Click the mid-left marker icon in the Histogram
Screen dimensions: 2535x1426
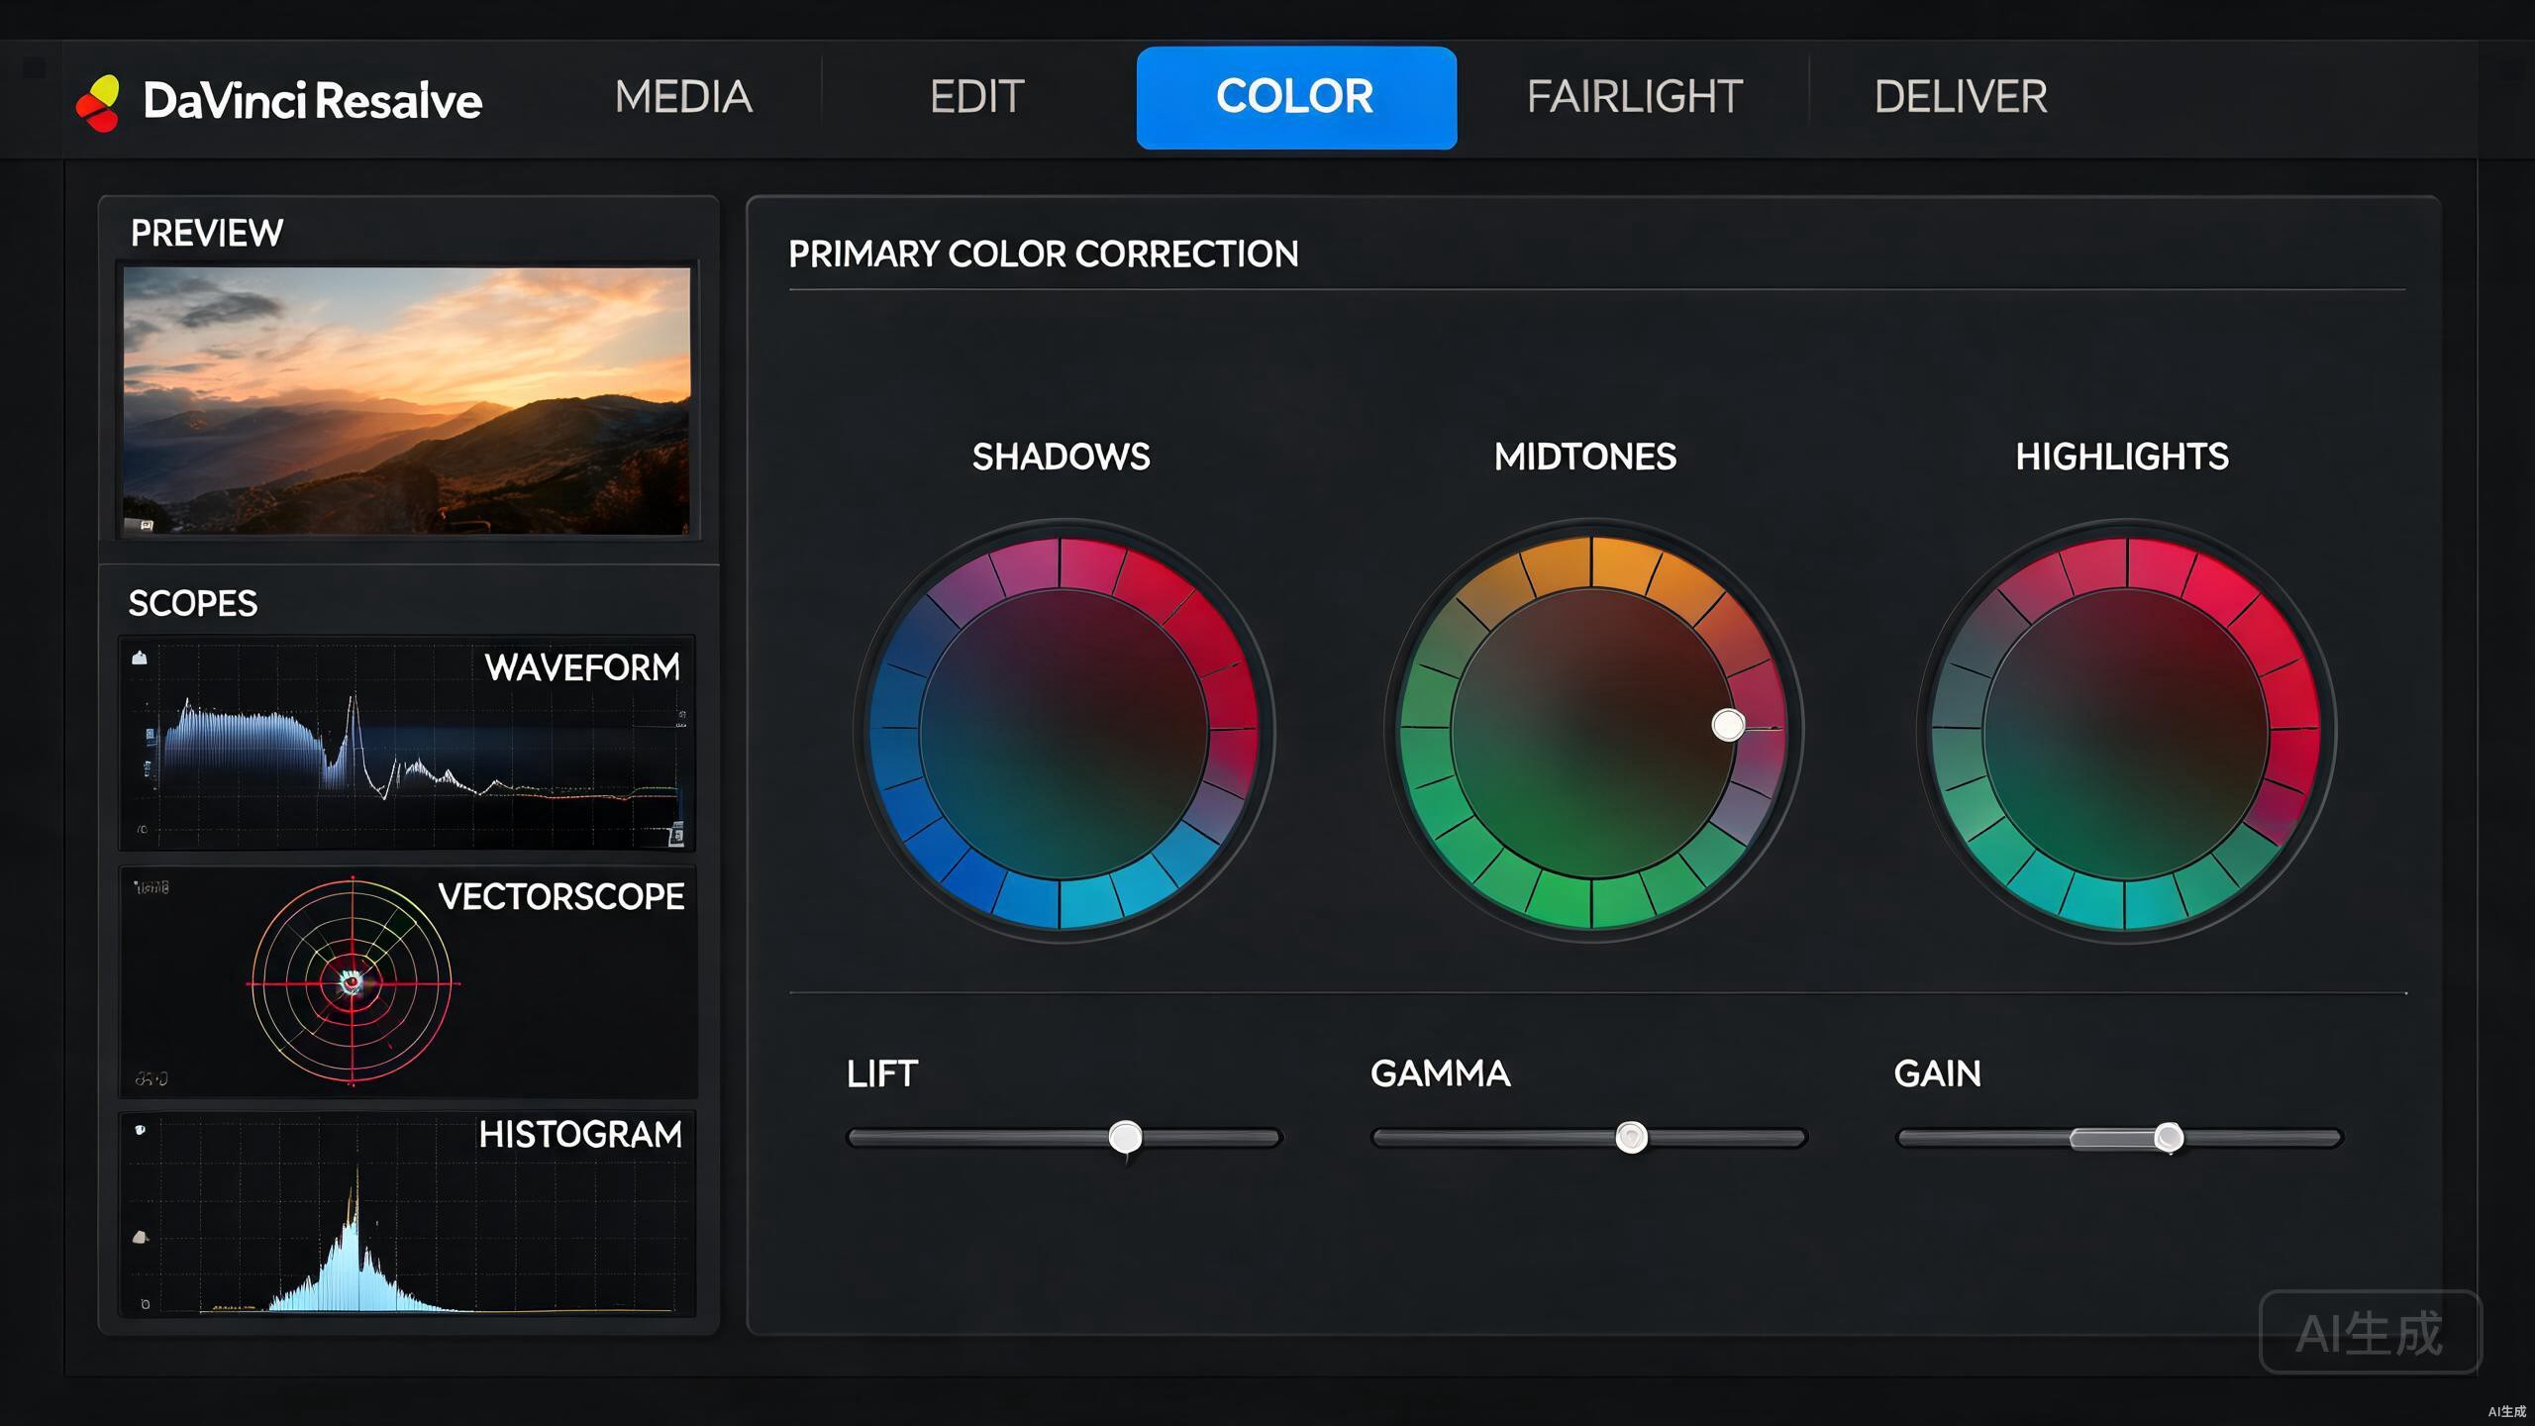point(140,1237)
